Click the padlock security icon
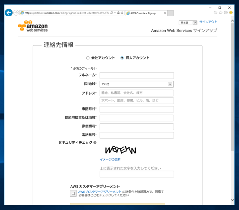The height and width of the screenshot is (210, 239). [x=118, y=13]
